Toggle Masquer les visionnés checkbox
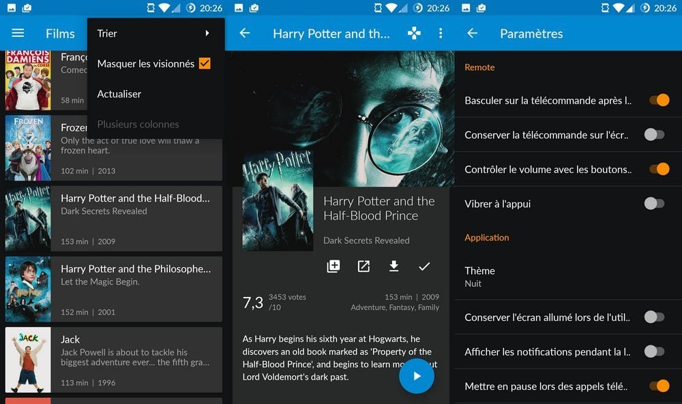This screenshot has height=404, width=682. 205,63
